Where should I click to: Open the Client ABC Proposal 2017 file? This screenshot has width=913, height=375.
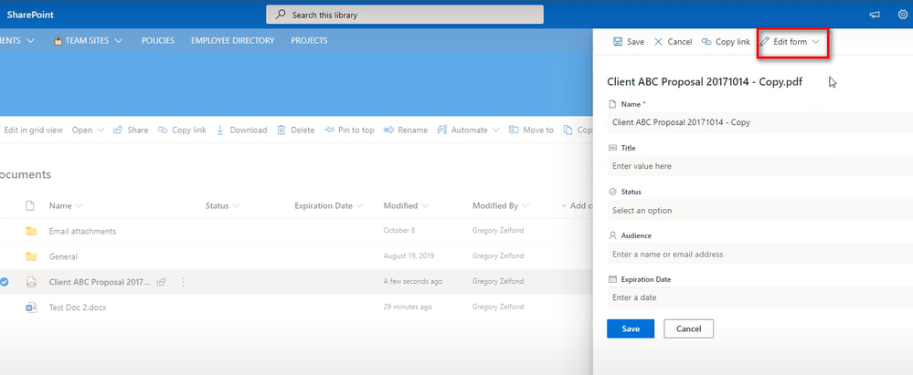pyautogui.click(x=100, y=282)
